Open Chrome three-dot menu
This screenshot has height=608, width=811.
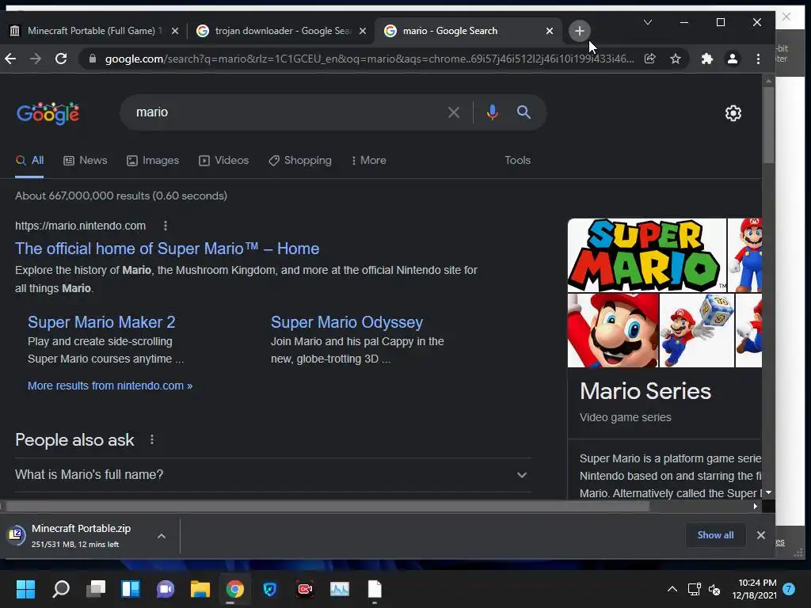click(758, 59)
